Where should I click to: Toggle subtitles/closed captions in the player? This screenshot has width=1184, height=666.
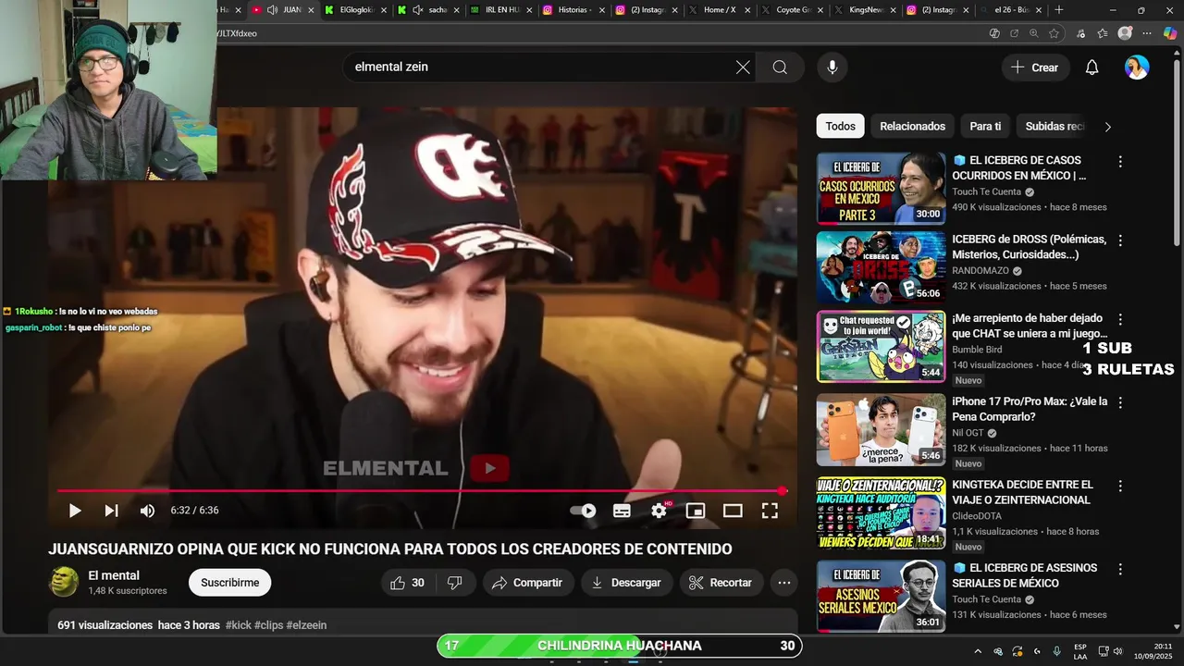622,511
